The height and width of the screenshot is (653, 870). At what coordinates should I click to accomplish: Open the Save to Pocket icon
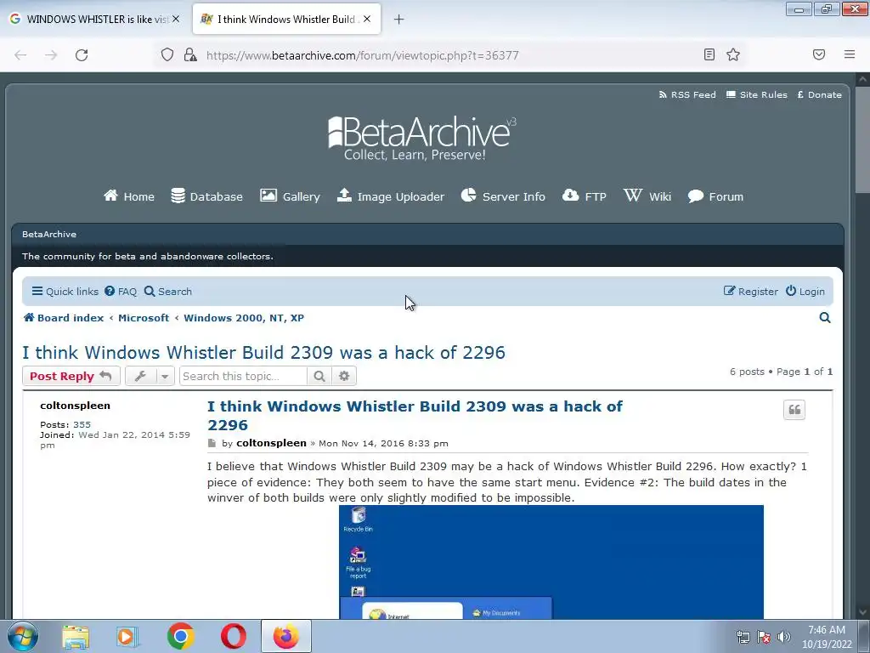point(819,54)
